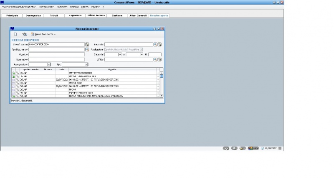The image size is (334, 178).
Task: Select row 'PROVA ISTANZA SCIA MANUALE NUOVO WORKFLOW'
Action: point(86,96)
